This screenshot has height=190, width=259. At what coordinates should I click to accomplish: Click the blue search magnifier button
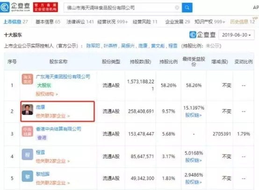[x=187, y=7]
